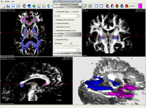Switch to the Processing tab
The width and height of the screenshot is (146, 108).
click(64, 4)
